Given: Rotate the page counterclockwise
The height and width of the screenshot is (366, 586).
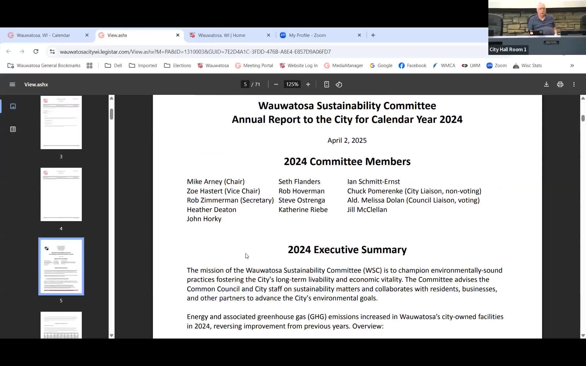Looking at the screenshot, I should [x=339, y=84].
